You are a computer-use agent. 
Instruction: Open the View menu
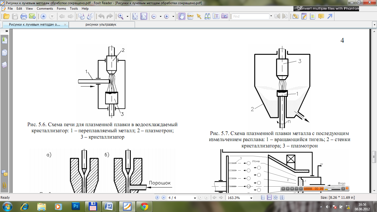[x=29, y=9]
